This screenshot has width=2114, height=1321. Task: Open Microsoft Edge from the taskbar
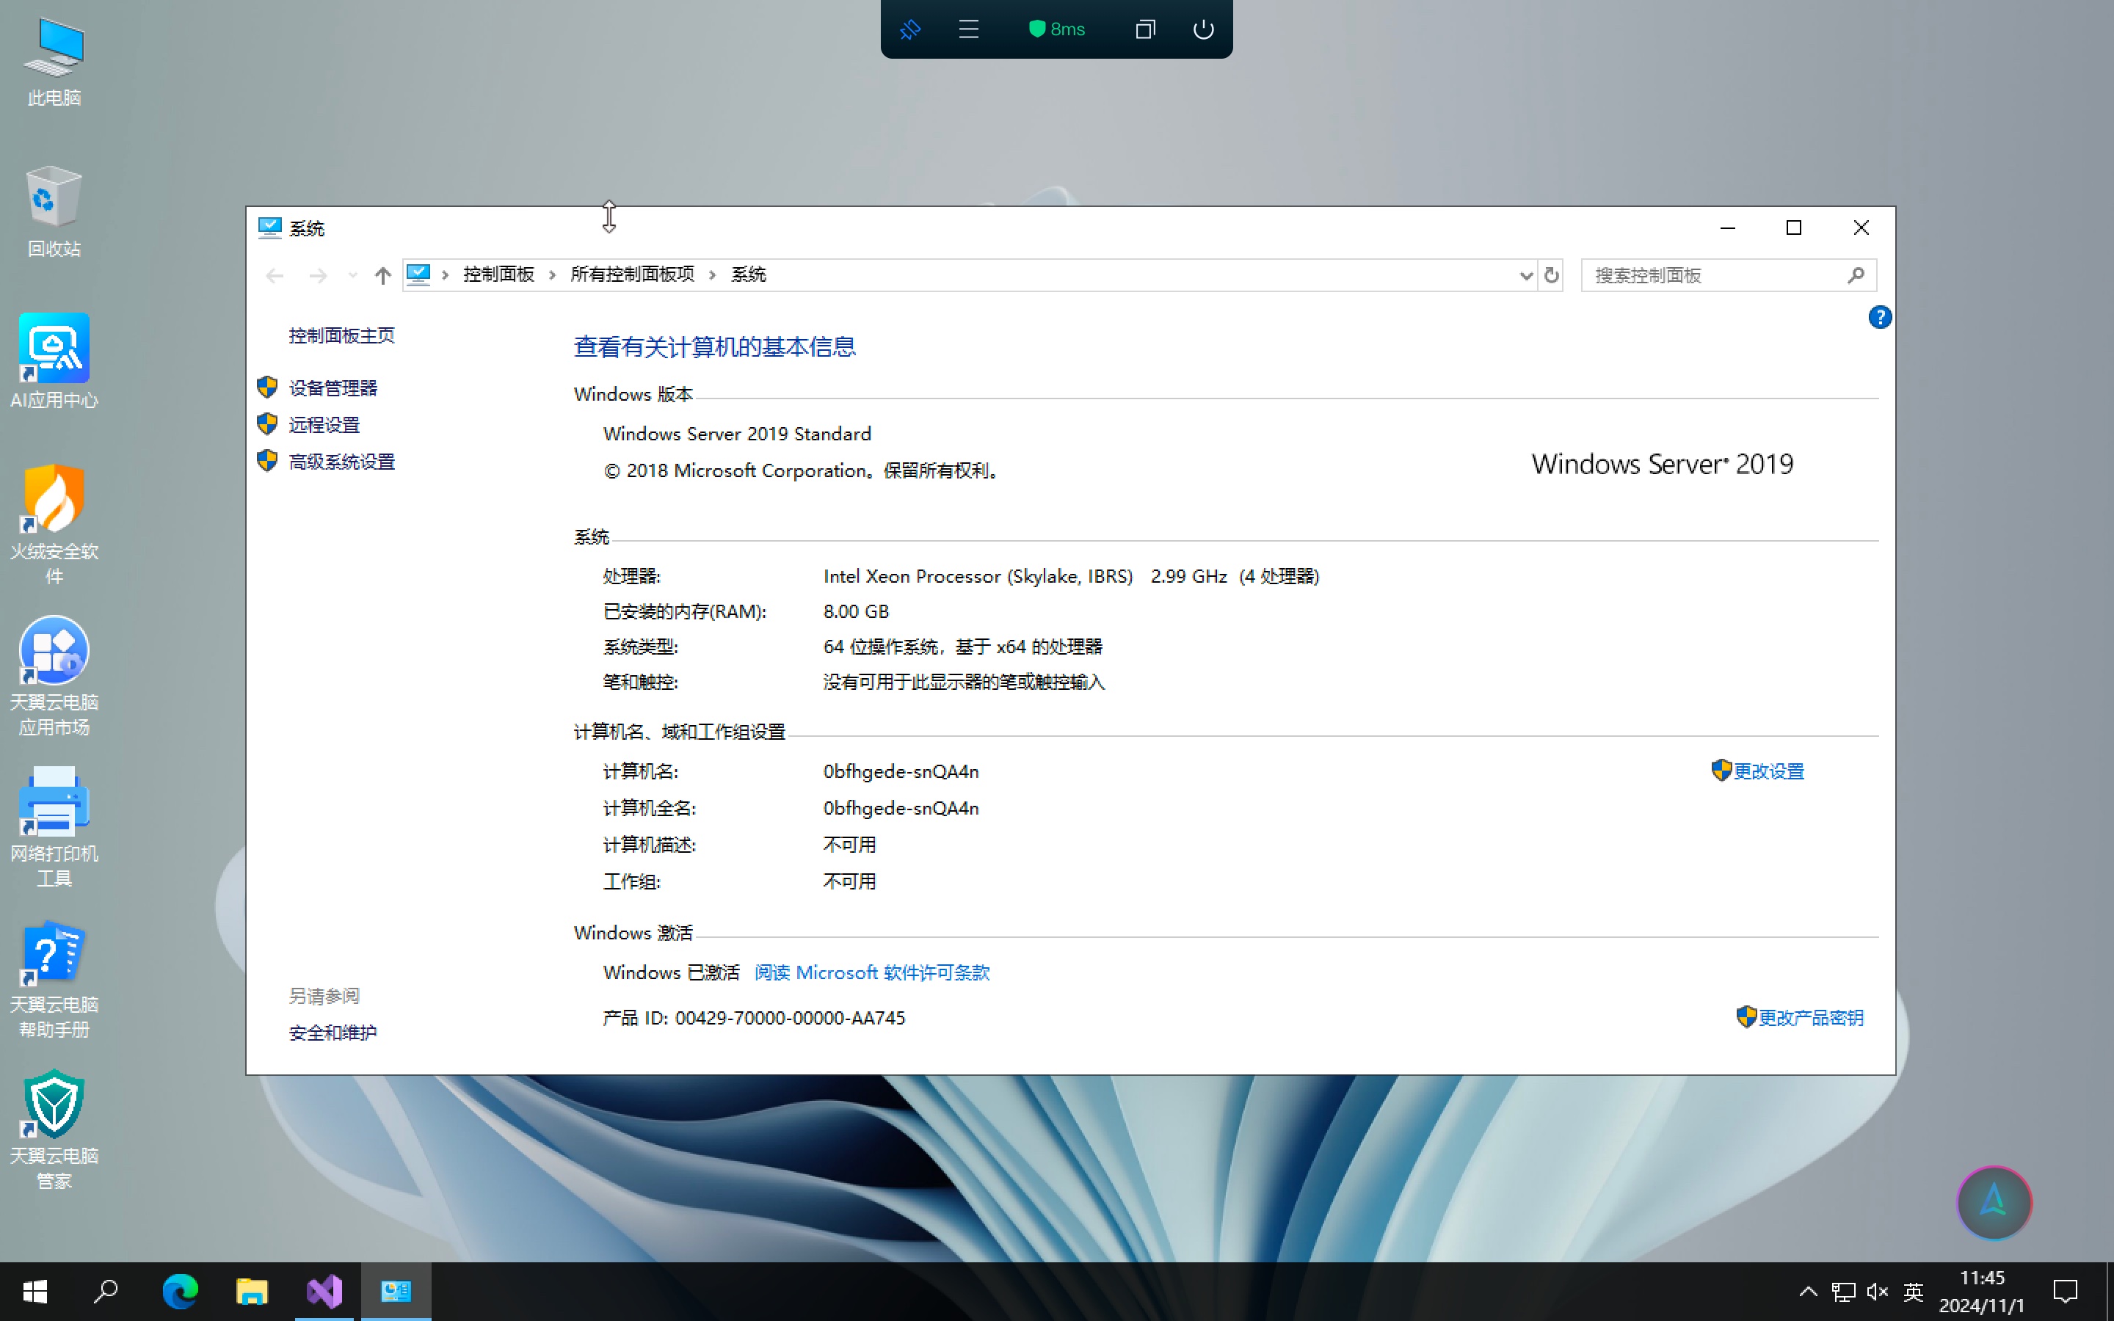pos(180,1292)
